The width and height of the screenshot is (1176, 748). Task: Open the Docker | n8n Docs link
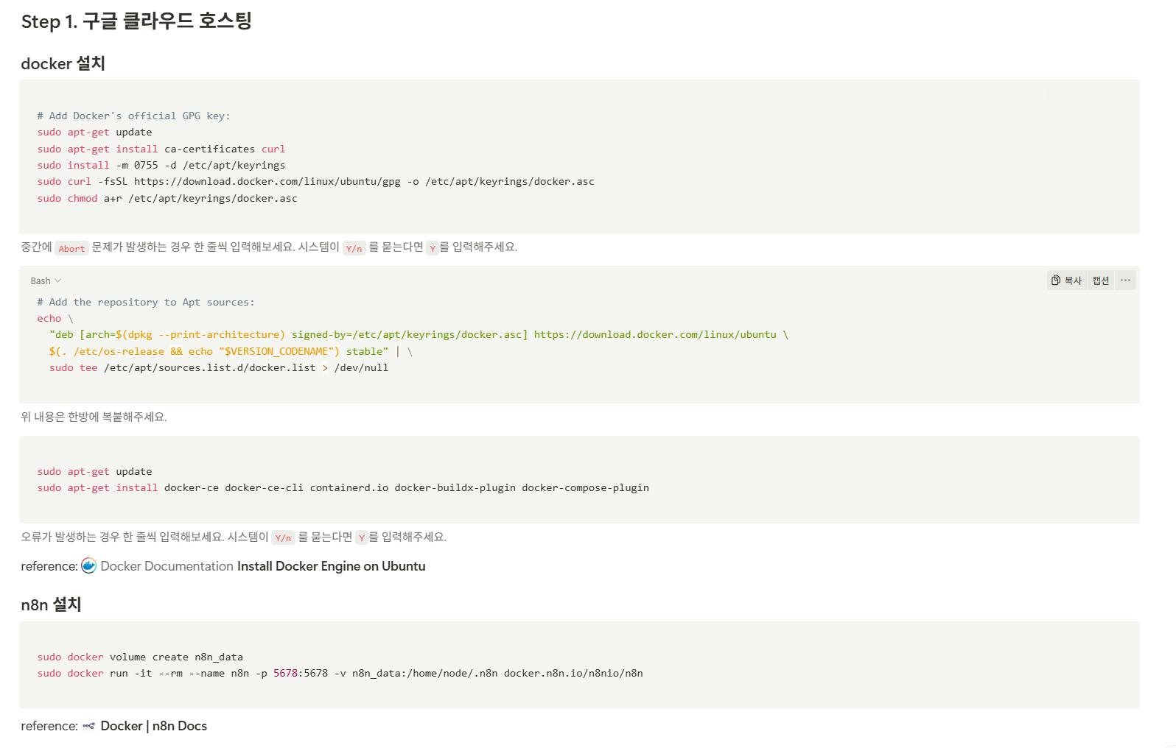point(153,726)
